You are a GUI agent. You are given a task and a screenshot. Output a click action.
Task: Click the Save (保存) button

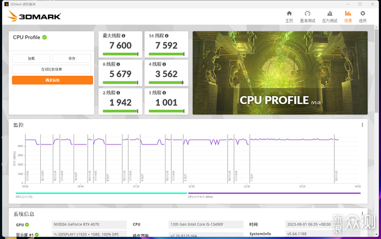(x=72, y=59)
